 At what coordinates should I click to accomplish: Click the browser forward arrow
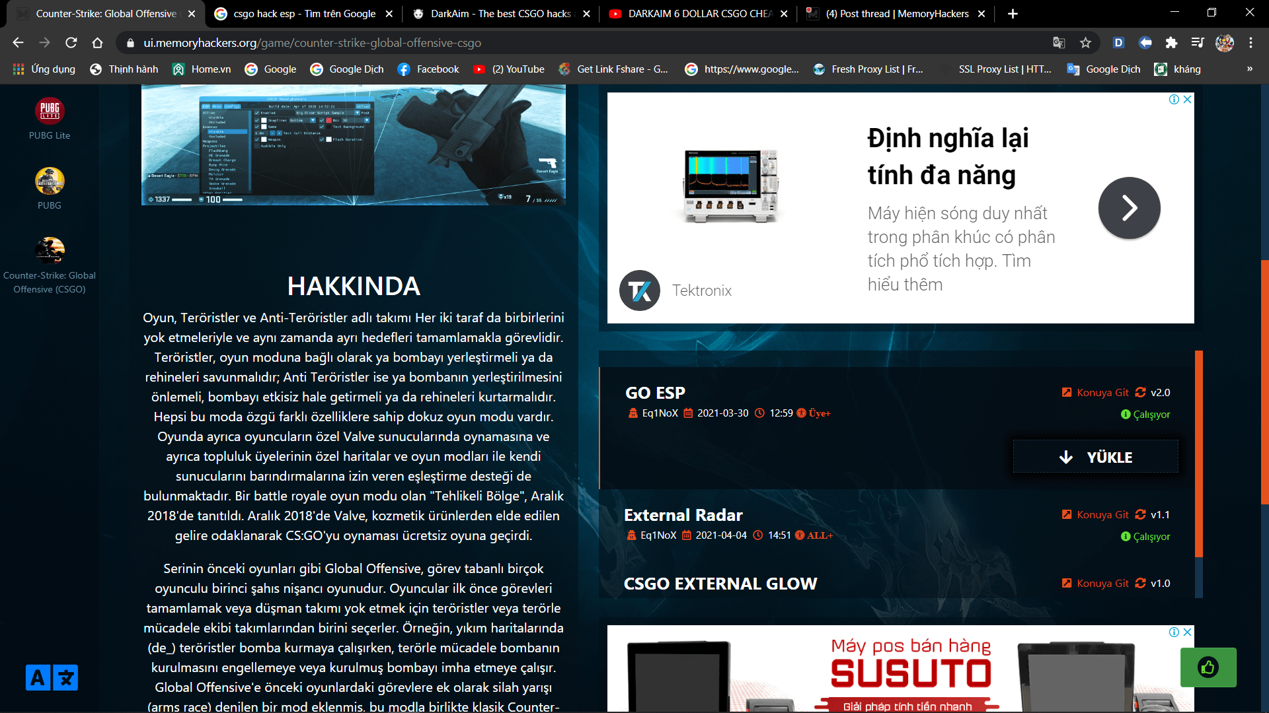pyautogui.click(x=44, y=42)
